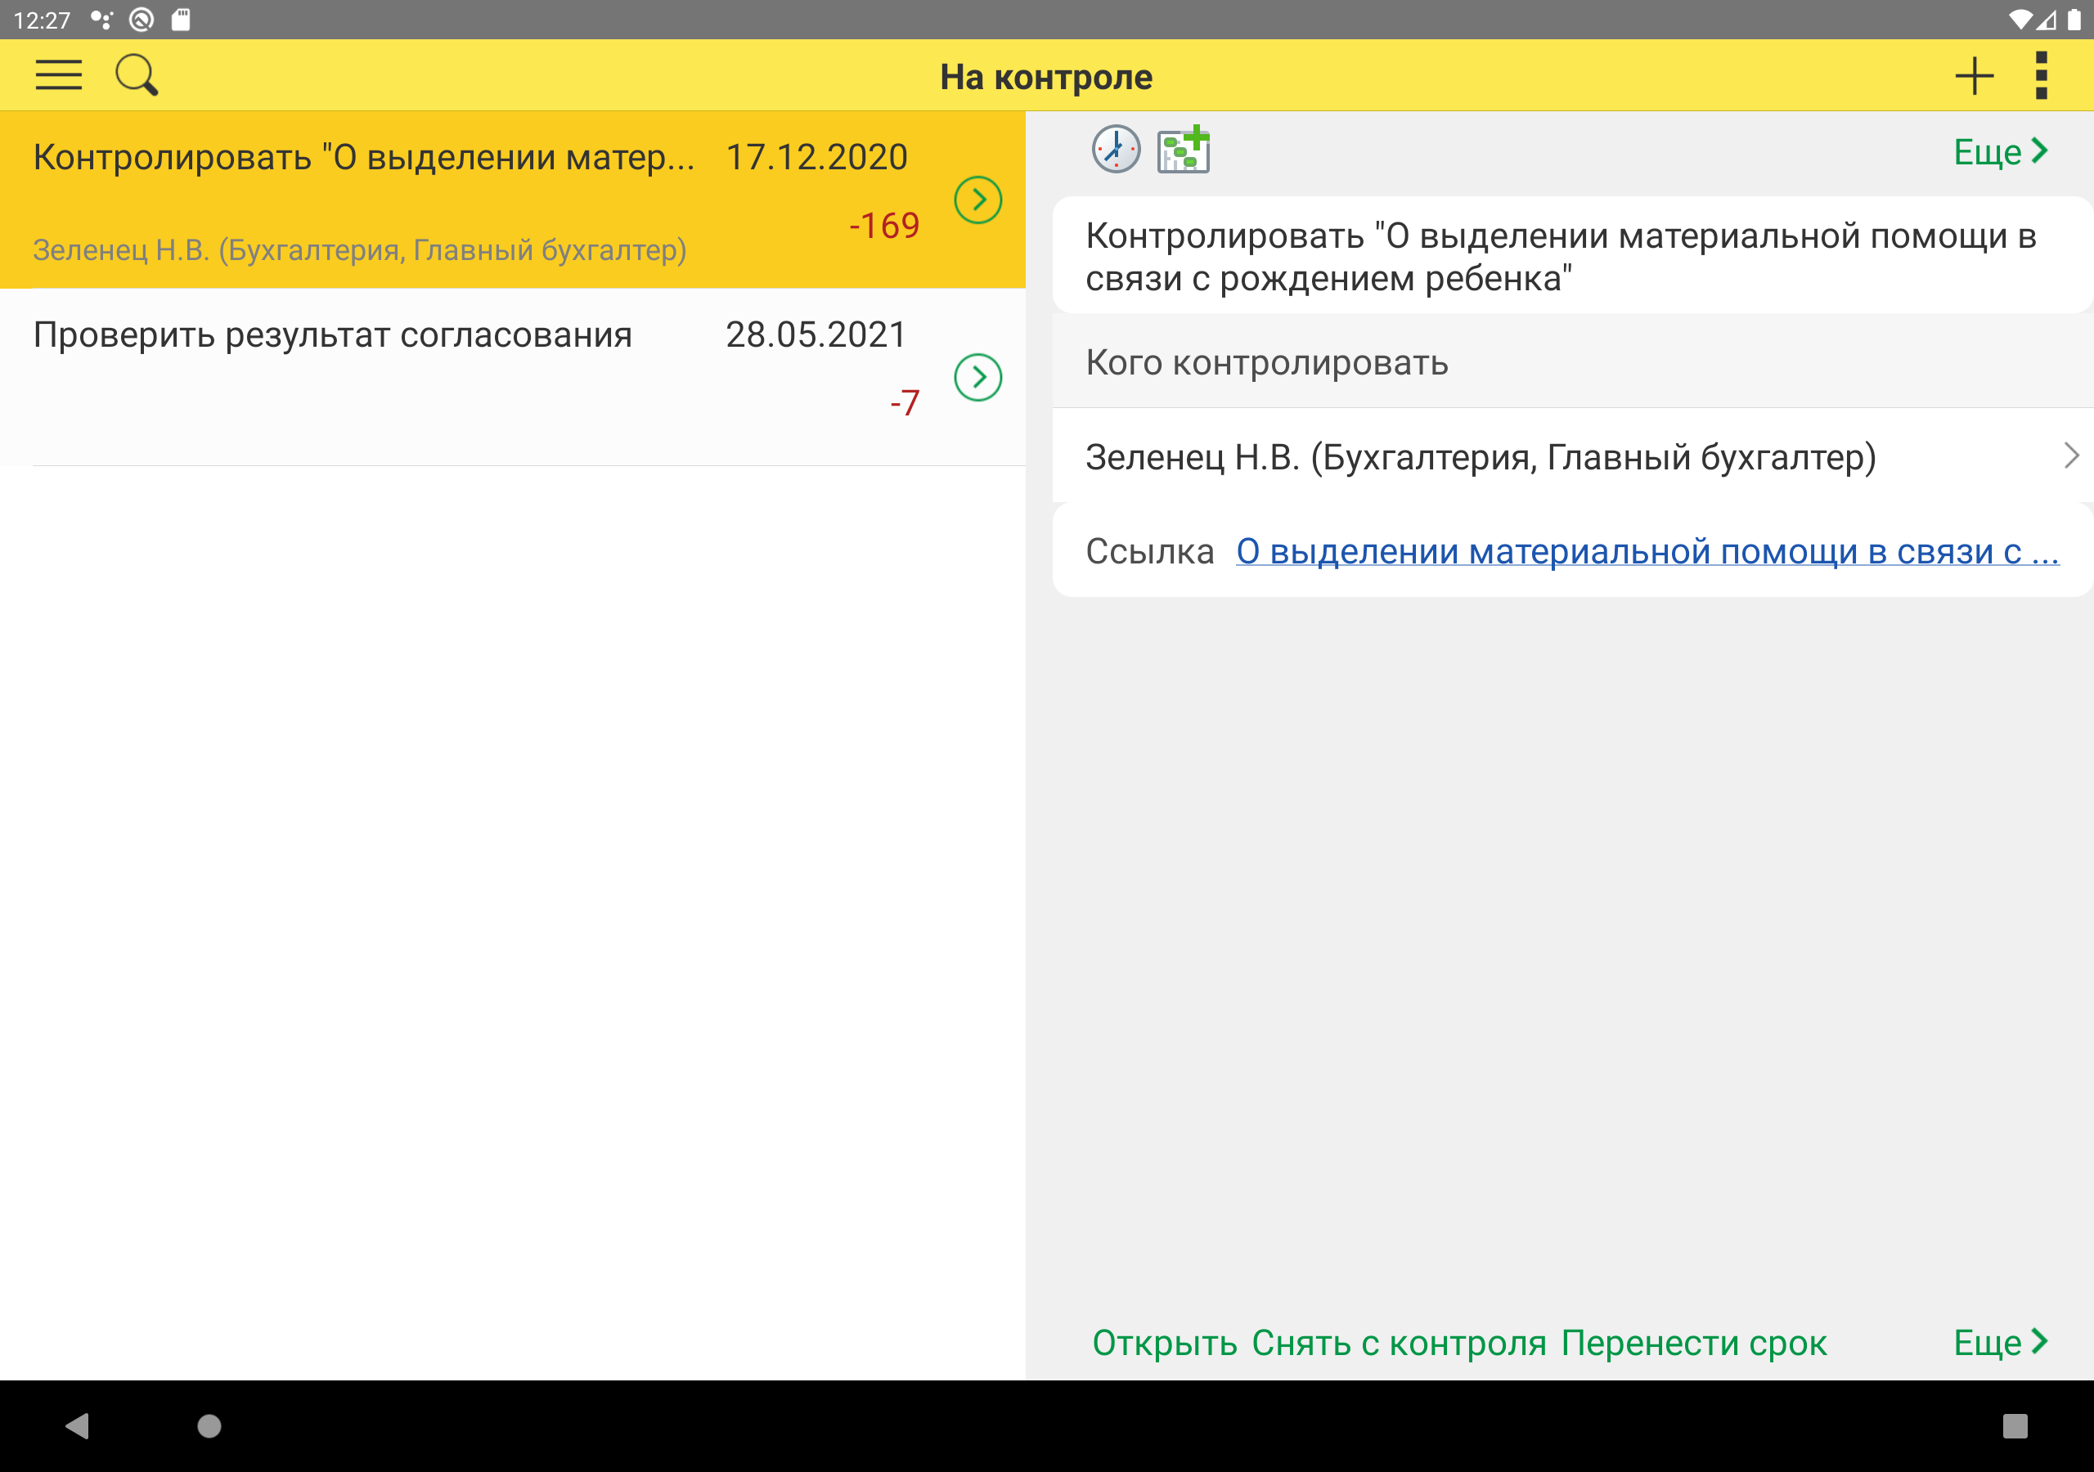The height and width of the screenshot is (1472, 2094).
Task: Open link 'О выделении материальной помощи'
Action: 1647,552
